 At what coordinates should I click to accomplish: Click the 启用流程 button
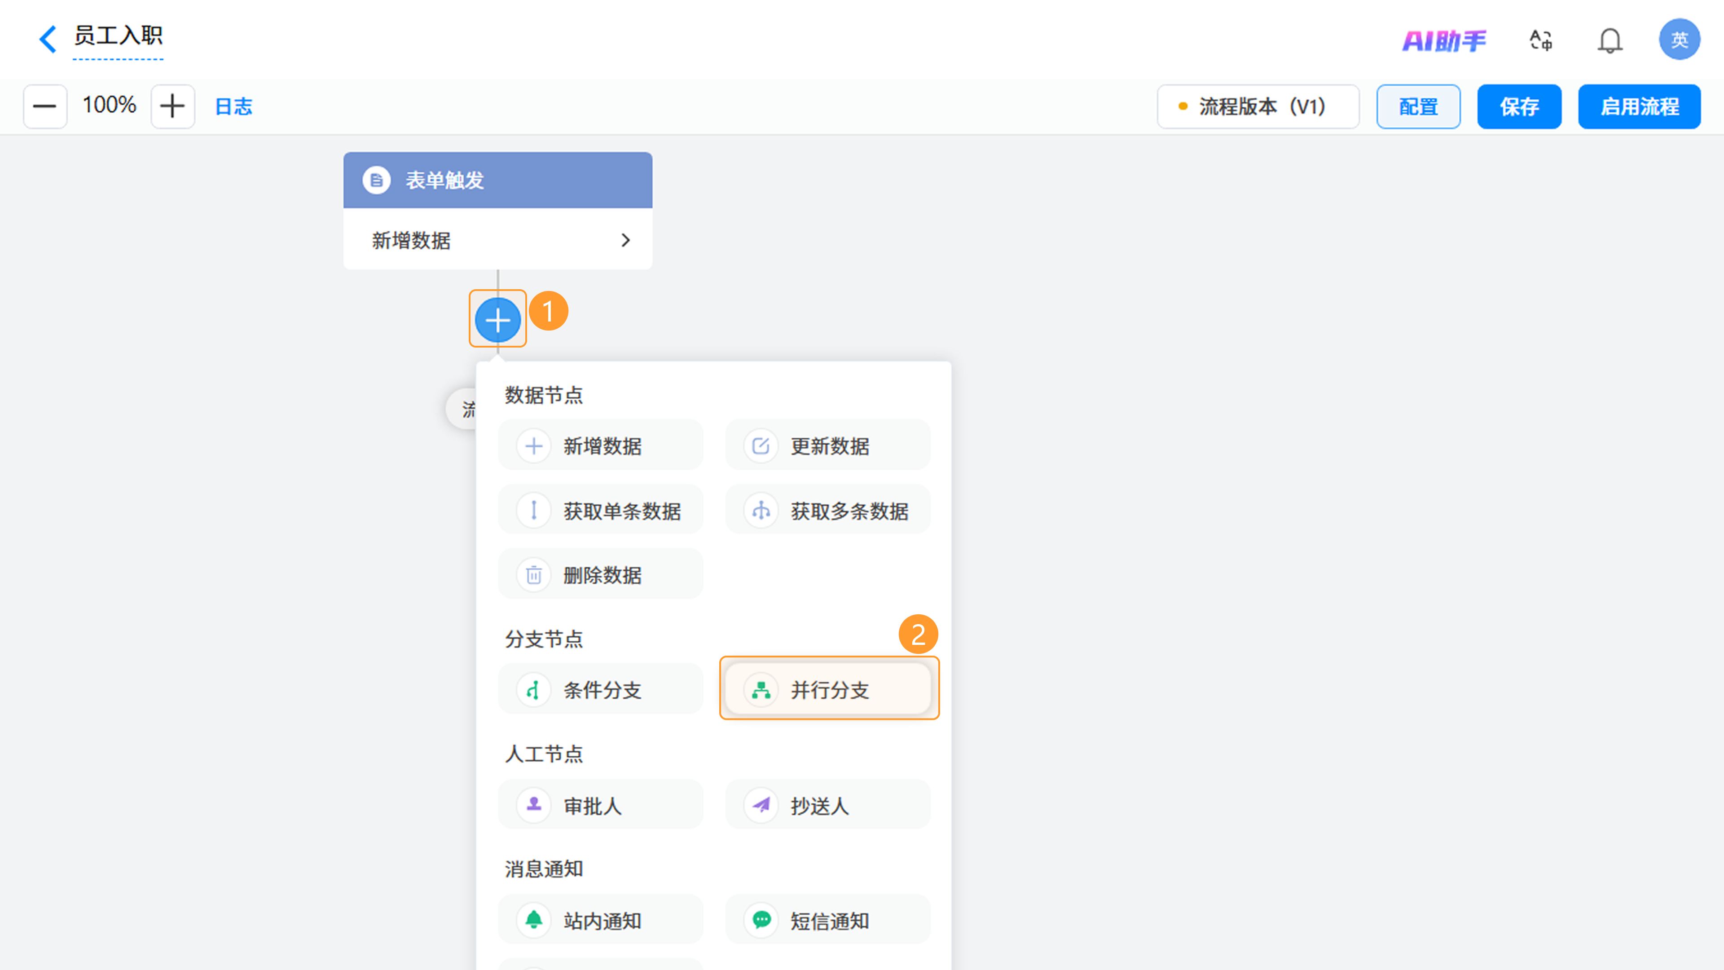point(1639,106)
